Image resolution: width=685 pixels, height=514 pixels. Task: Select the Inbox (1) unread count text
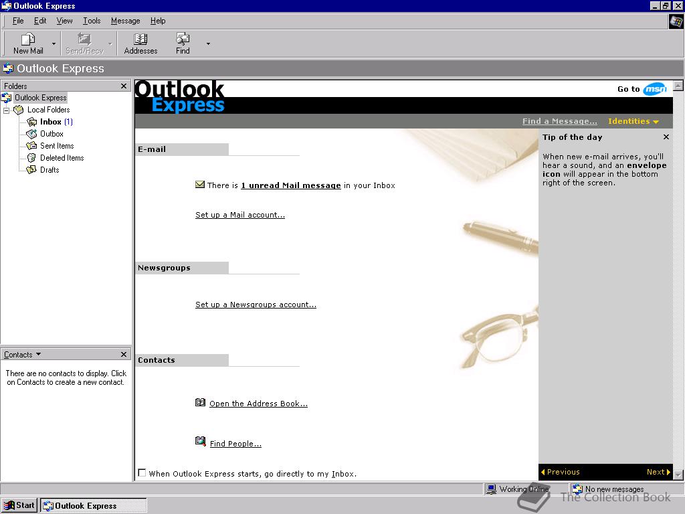pyautogui.click(x=68, y=122)
